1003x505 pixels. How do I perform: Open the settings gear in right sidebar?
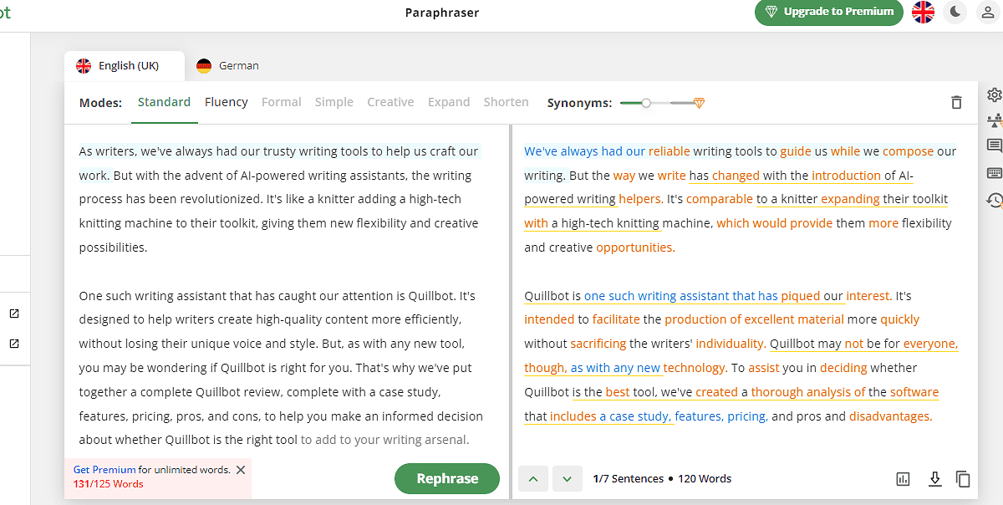994,94
